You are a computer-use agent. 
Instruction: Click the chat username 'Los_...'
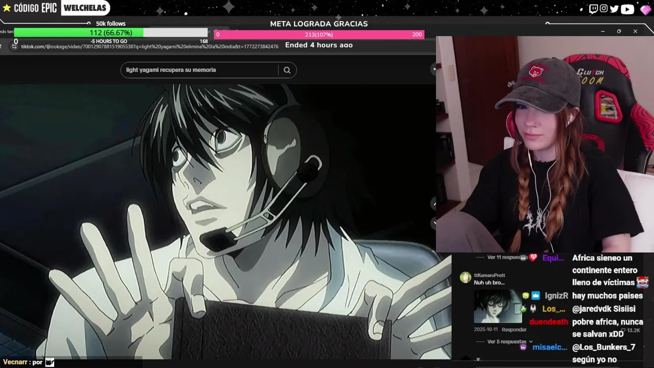[553, 309]
